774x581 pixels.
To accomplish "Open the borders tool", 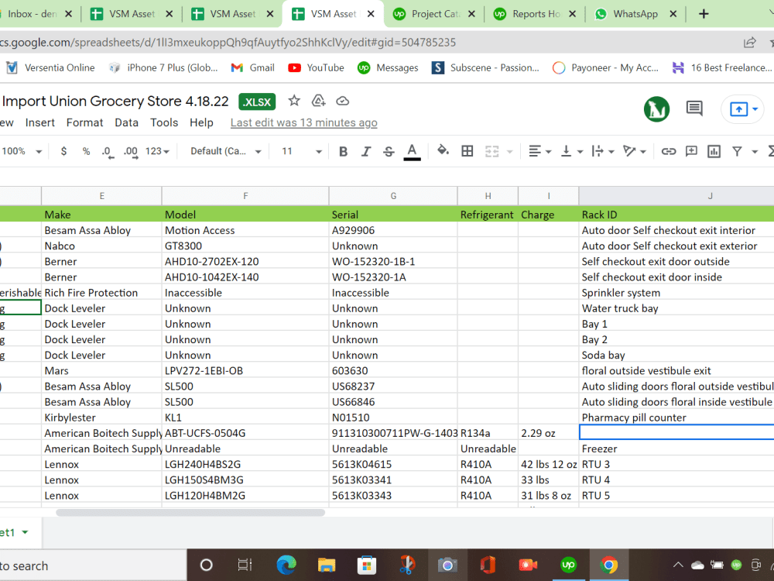I will tap(467, 151).
